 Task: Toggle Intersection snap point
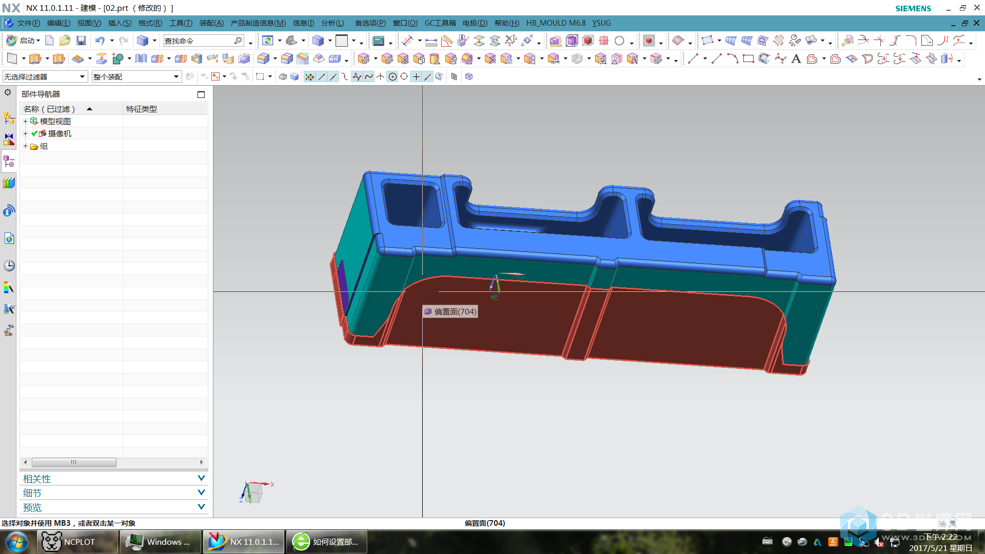coord(381,77)
